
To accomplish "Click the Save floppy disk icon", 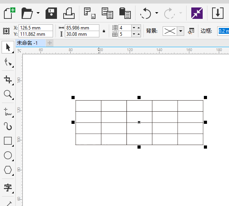I will (x=51, y=13).
